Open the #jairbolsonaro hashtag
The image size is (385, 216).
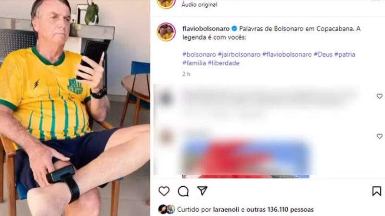point(239,54)
